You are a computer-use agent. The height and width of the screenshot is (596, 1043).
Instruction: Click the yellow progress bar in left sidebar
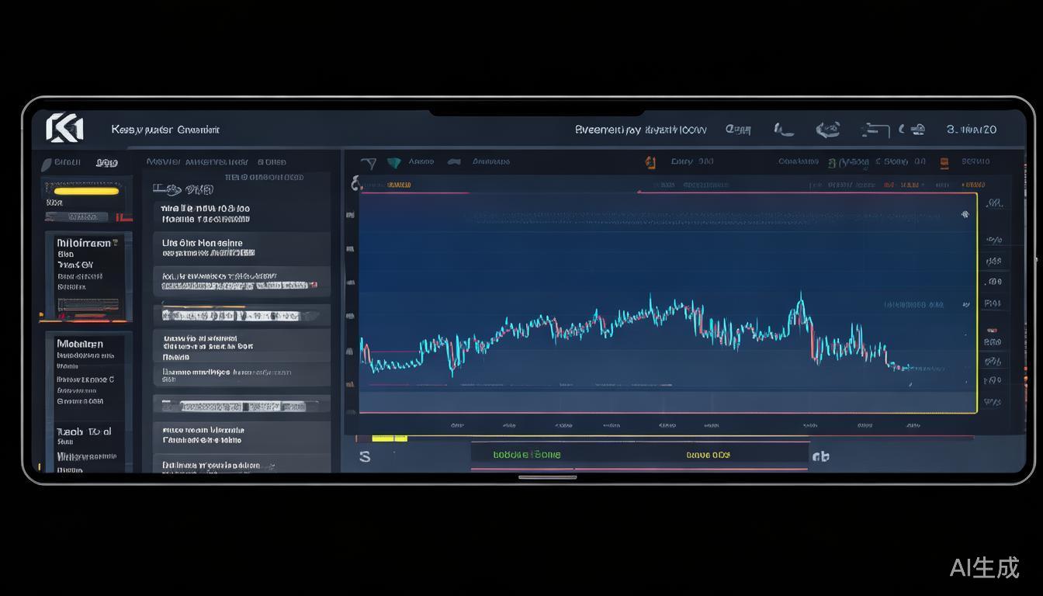85,190
